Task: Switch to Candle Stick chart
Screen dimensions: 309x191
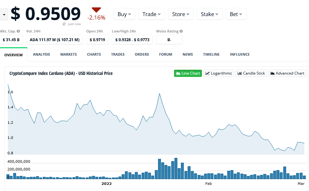Action: (x=251, y=73)
